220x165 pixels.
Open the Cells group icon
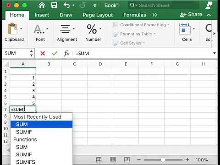pyautogui.click(x=185, y=29)
